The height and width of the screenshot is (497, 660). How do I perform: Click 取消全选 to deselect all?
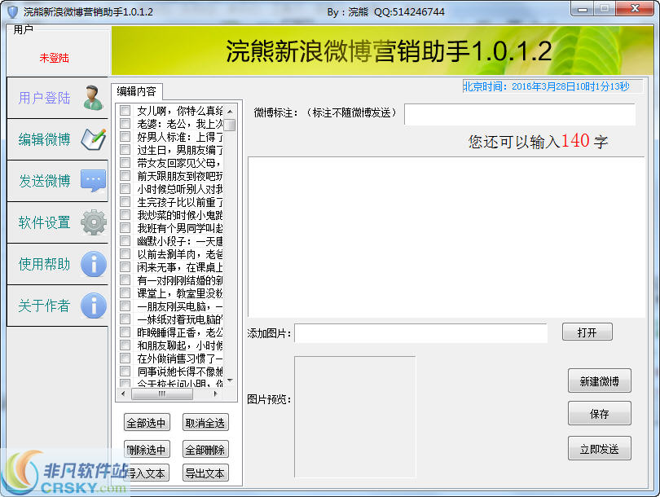click(205, 422)
